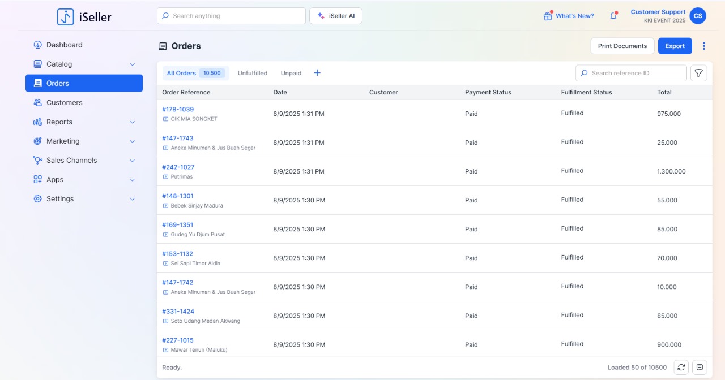This screenshot has width=725, height=380.
Task: Click the refresh icon in footer
Action: coord(681,367)
